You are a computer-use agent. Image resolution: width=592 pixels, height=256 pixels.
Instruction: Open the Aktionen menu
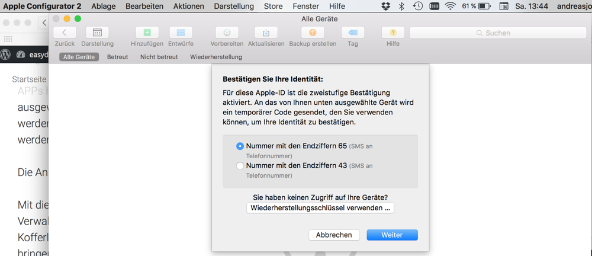tap(189, 6)
